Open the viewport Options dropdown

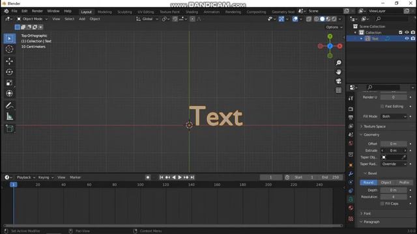point(334,27)
